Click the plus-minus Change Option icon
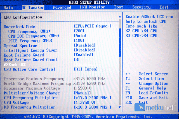The image size is (179, 119). click(x=128, y=83)
